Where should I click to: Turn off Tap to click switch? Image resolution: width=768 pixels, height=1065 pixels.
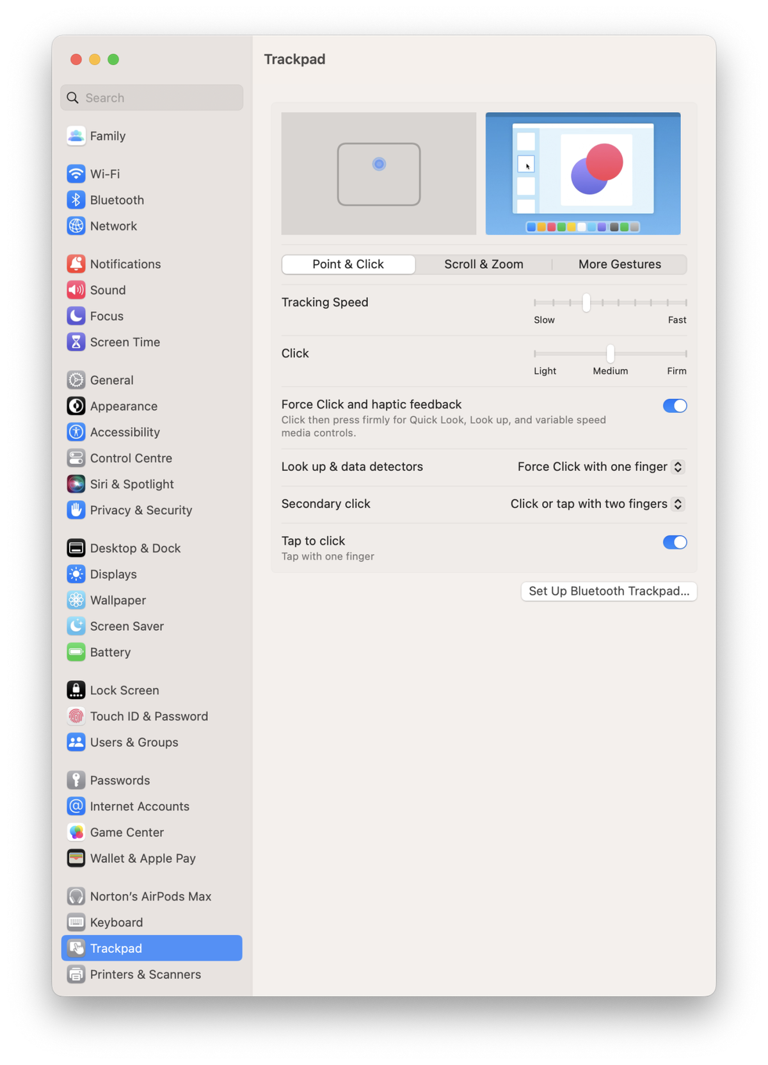click(675, 542)
